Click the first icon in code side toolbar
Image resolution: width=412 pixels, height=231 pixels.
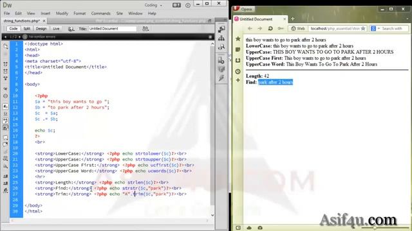[x=6, y=46]
